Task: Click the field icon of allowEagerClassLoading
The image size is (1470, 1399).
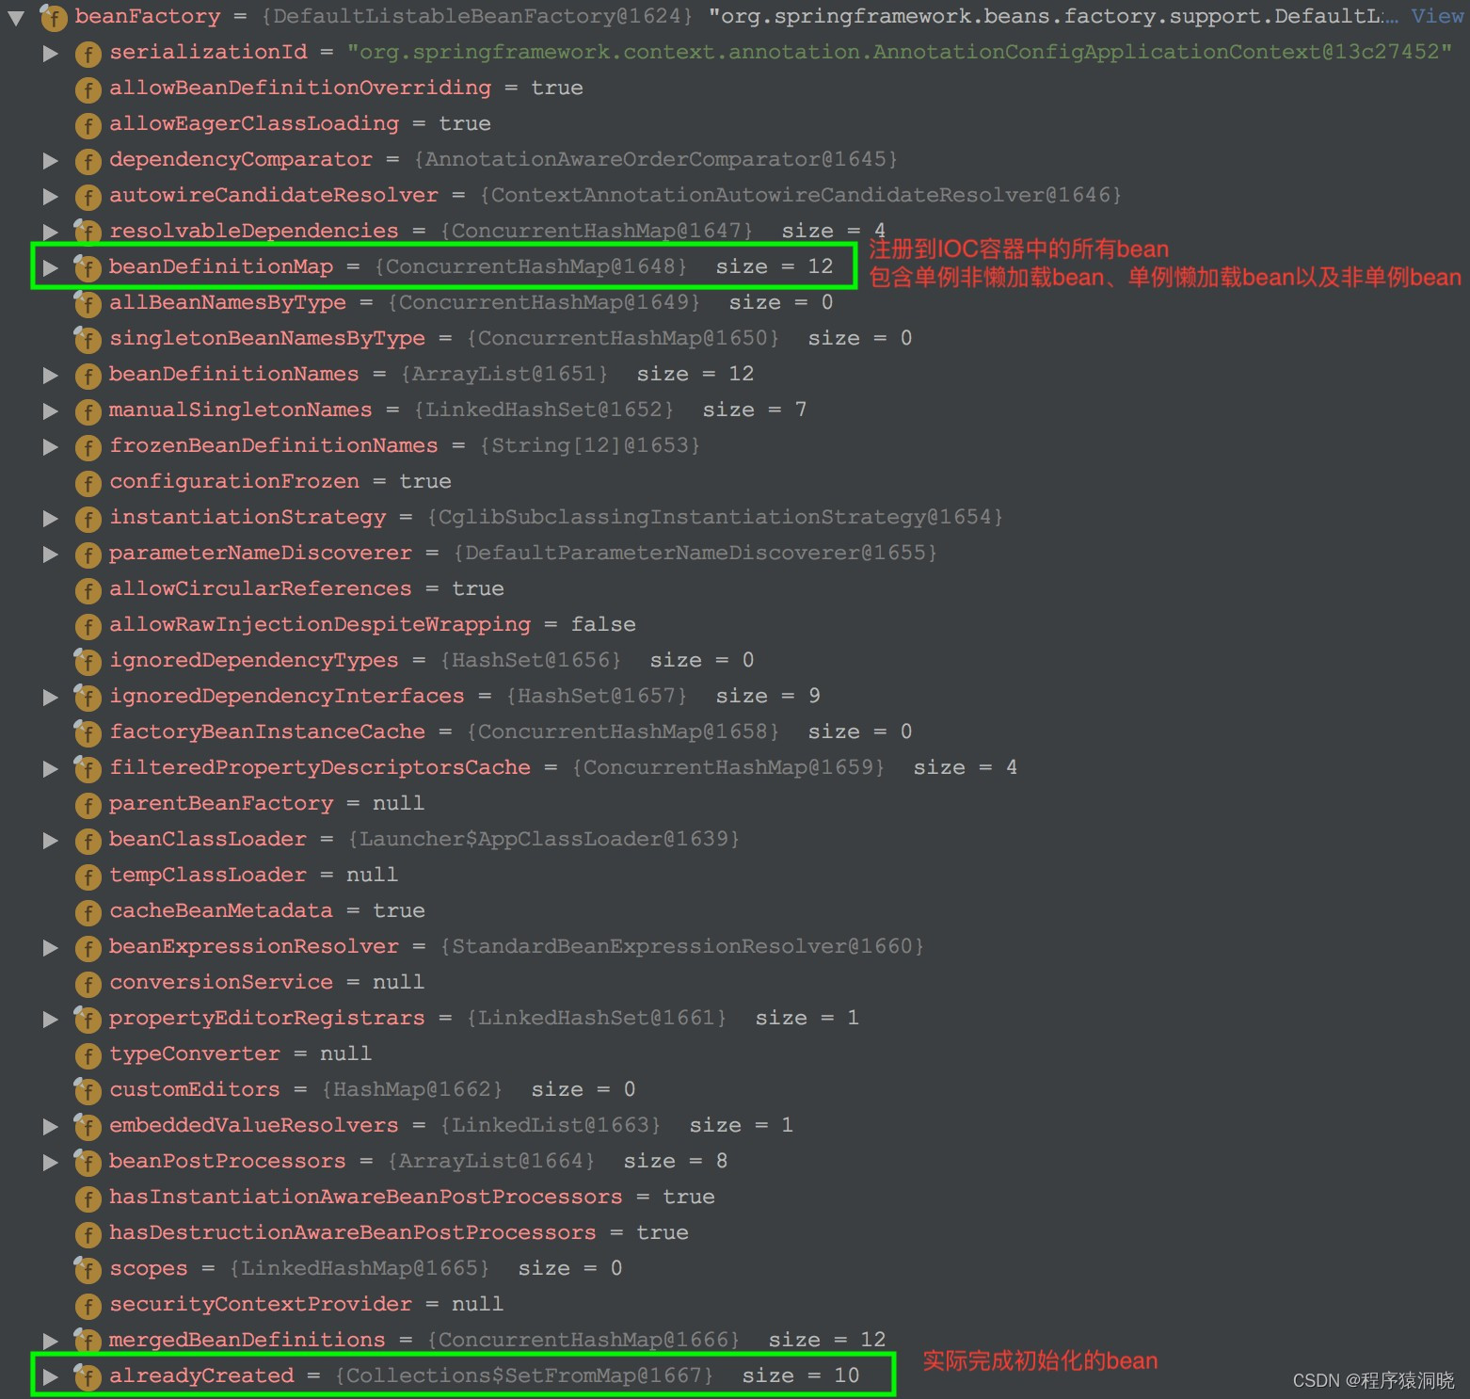Action: (88, 125)
